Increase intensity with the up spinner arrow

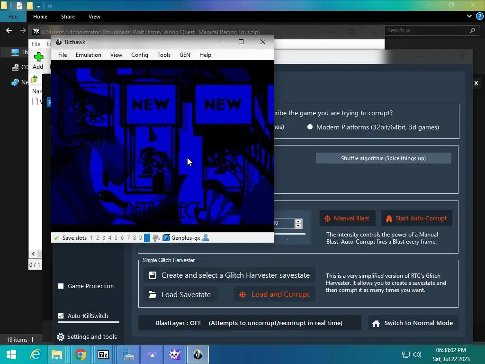298,221
